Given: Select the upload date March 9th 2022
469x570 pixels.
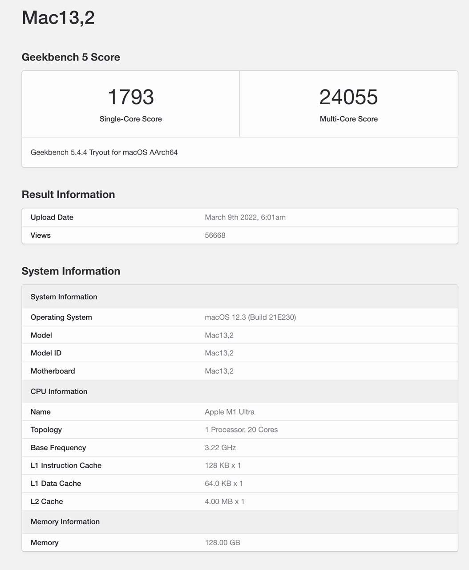Looking at the screenshot, I should 245,217.
